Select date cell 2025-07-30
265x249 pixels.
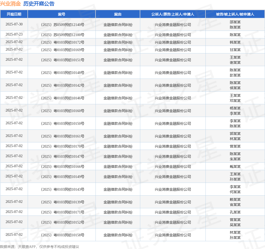tap(14, 24)
